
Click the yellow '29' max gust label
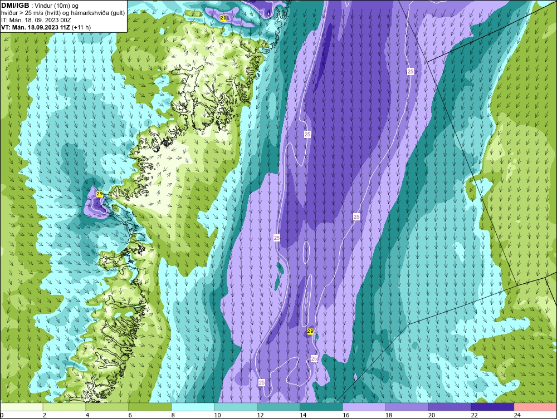click(100, 194)
